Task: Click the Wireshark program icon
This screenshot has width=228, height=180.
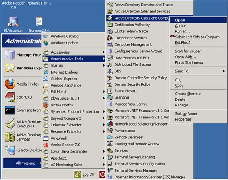Action: (x=46, y=138)
